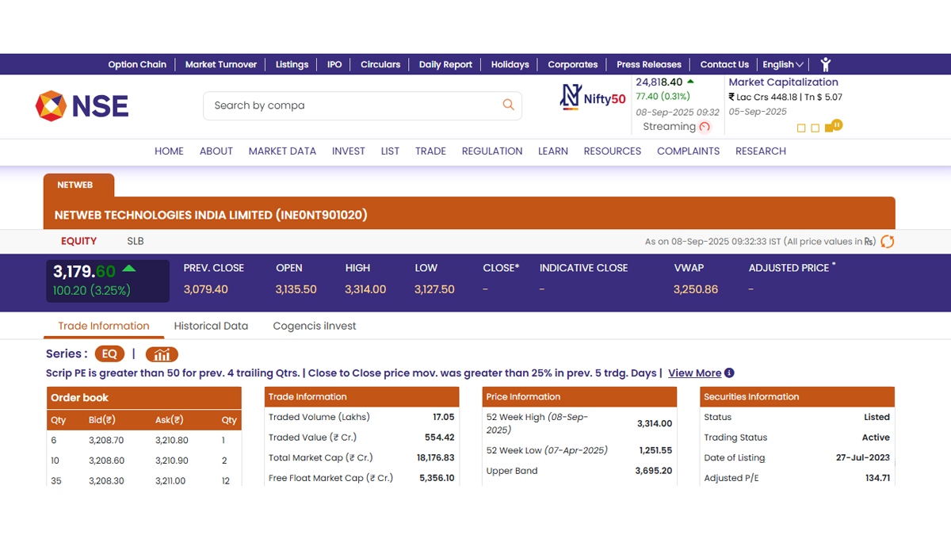The image size is (951, 535).
Task: Click the info icon after View More
Action: point(729,373)
